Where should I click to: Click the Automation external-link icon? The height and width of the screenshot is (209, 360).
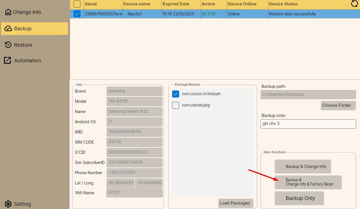point(7,60)
